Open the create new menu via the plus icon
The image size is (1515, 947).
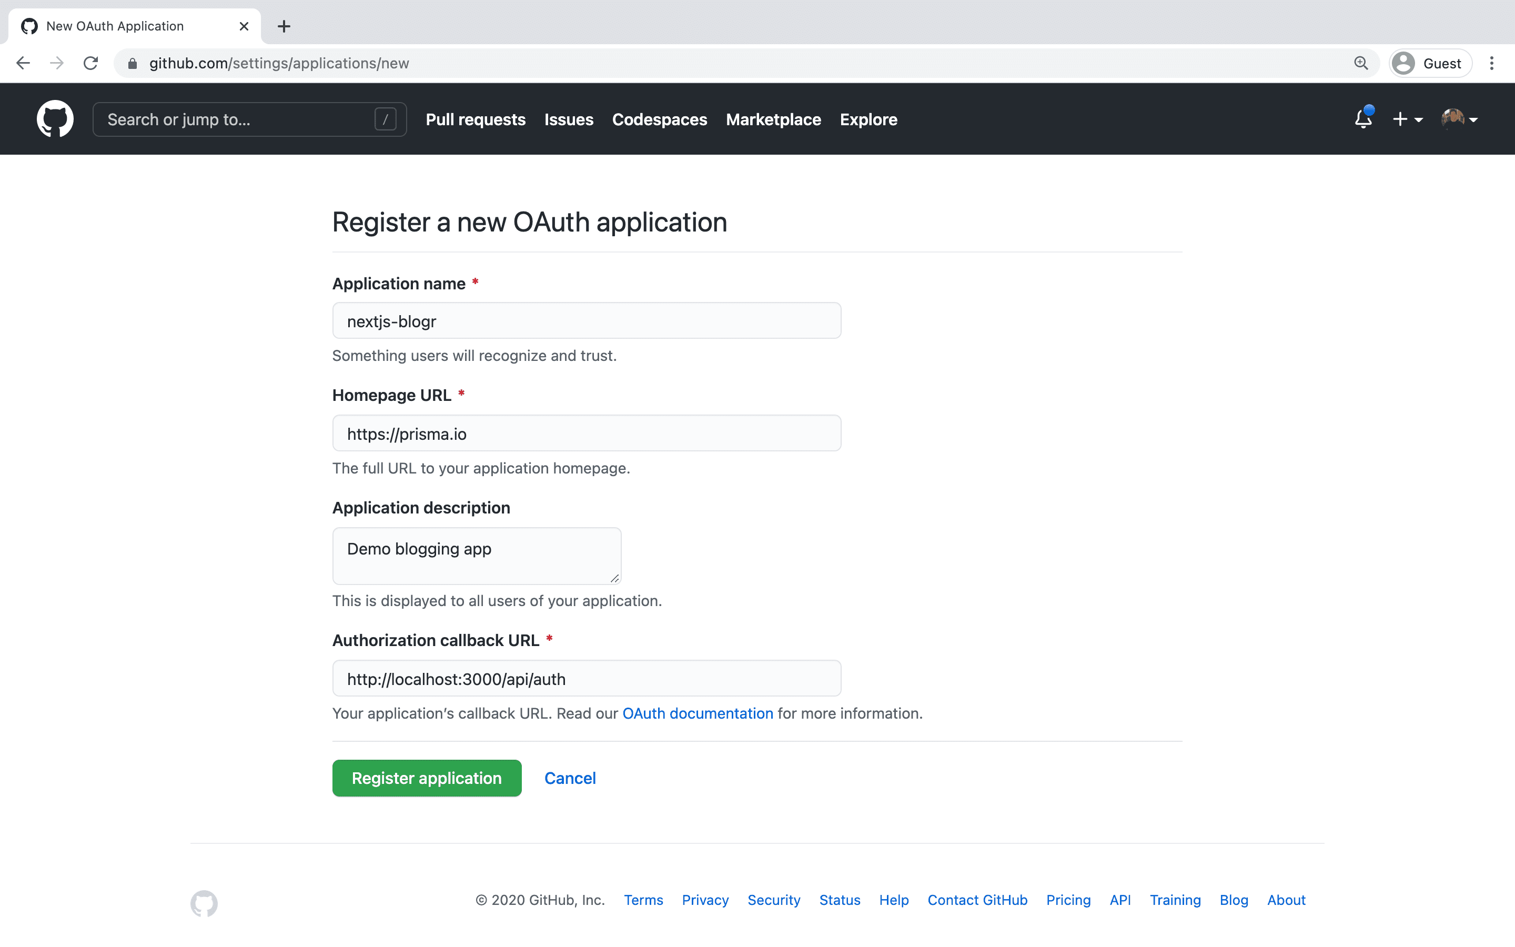click(1401, 119)
